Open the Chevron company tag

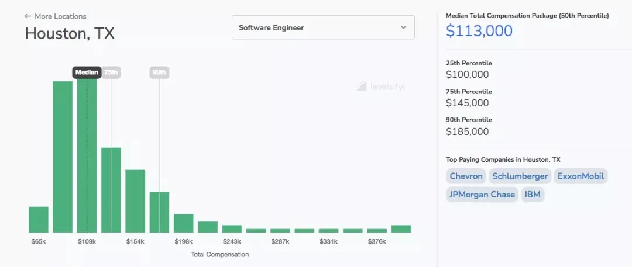[x=466, y=176]
